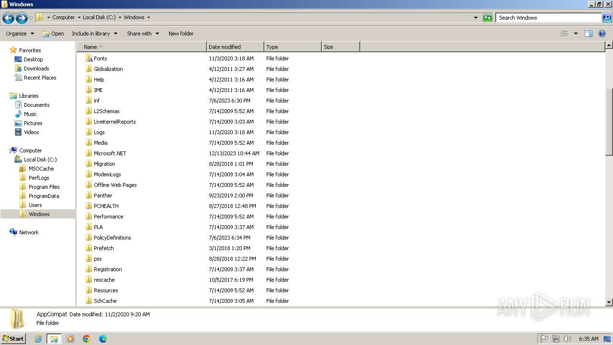Viewport: 613px width, 345px height.
Task: Open the address bar history dropdown
Action: click(476, 18)
